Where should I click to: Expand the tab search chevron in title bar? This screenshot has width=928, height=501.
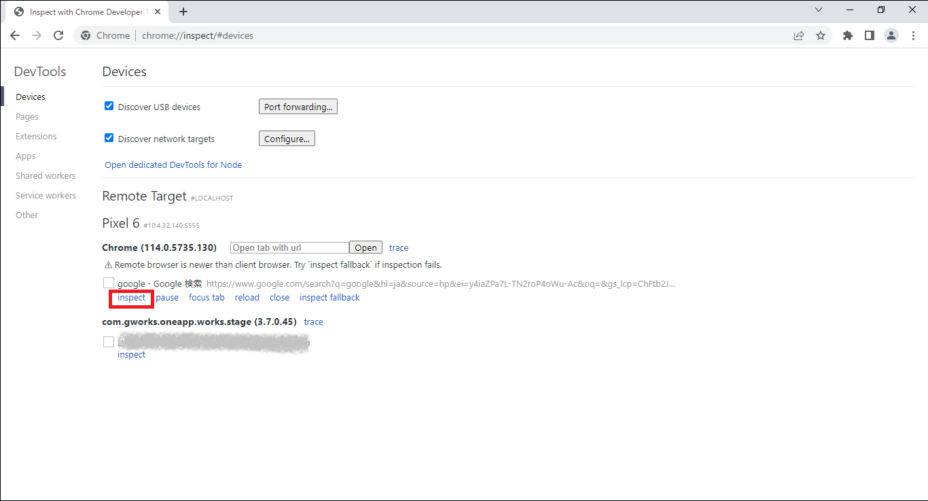(x=819, y=10)
